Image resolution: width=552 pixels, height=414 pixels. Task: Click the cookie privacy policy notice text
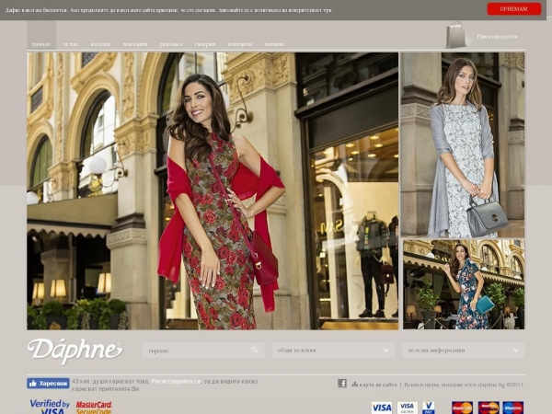168,10
